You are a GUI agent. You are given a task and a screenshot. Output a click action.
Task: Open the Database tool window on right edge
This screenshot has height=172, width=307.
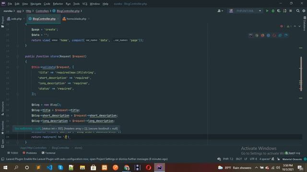pos(305,23)
